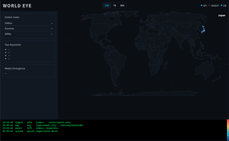This screenshot has height=141, width=229.
Task: Click the first Top Keywords bullet entry
Action: click(9, 50)
